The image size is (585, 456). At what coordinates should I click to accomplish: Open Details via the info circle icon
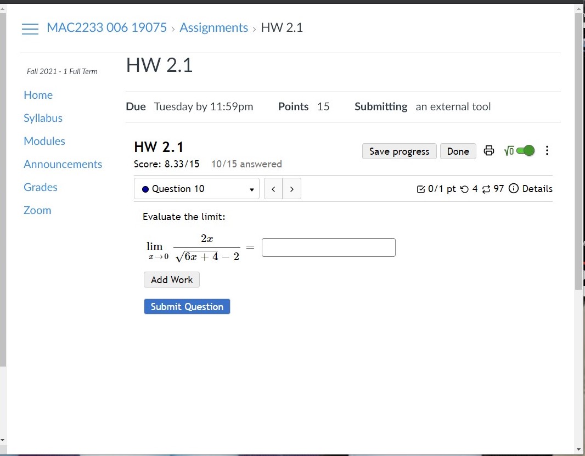coord(513,188)
